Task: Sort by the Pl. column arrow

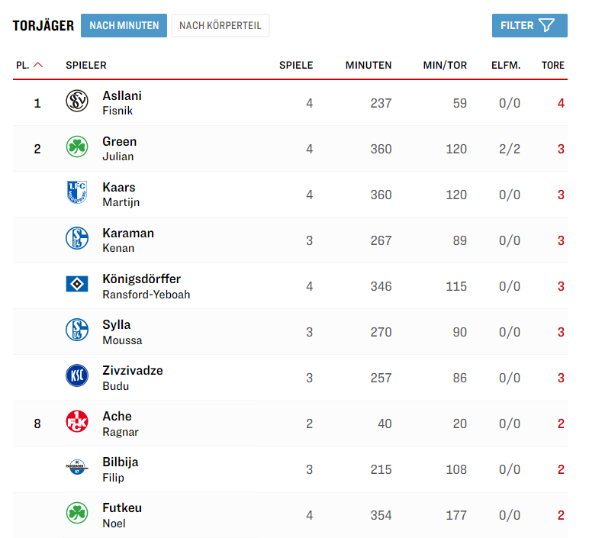Action: click(x=37, y=66)
